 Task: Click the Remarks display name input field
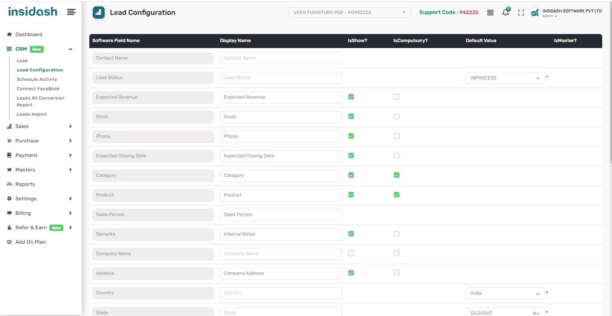281,234
